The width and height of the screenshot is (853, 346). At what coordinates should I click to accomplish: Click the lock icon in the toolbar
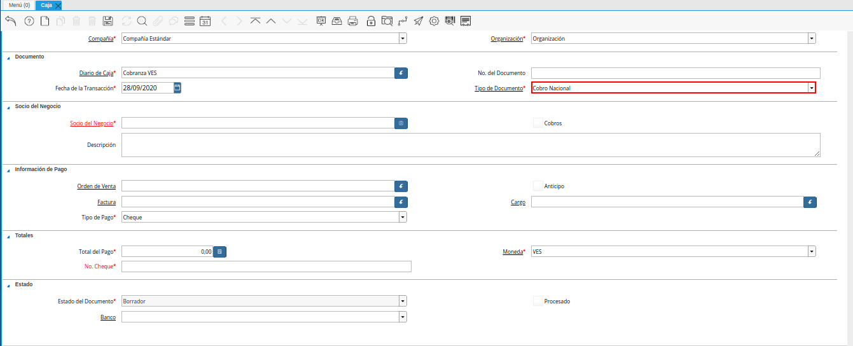(371, 21)
